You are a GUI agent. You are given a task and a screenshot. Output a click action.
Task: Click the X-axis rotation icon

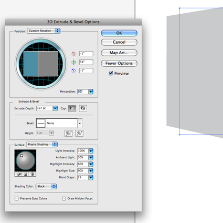(73, 54)
